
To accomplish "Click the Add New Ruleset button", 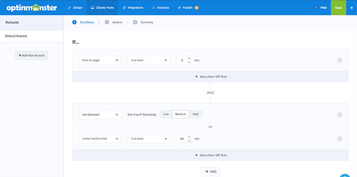I will (32, 55).
